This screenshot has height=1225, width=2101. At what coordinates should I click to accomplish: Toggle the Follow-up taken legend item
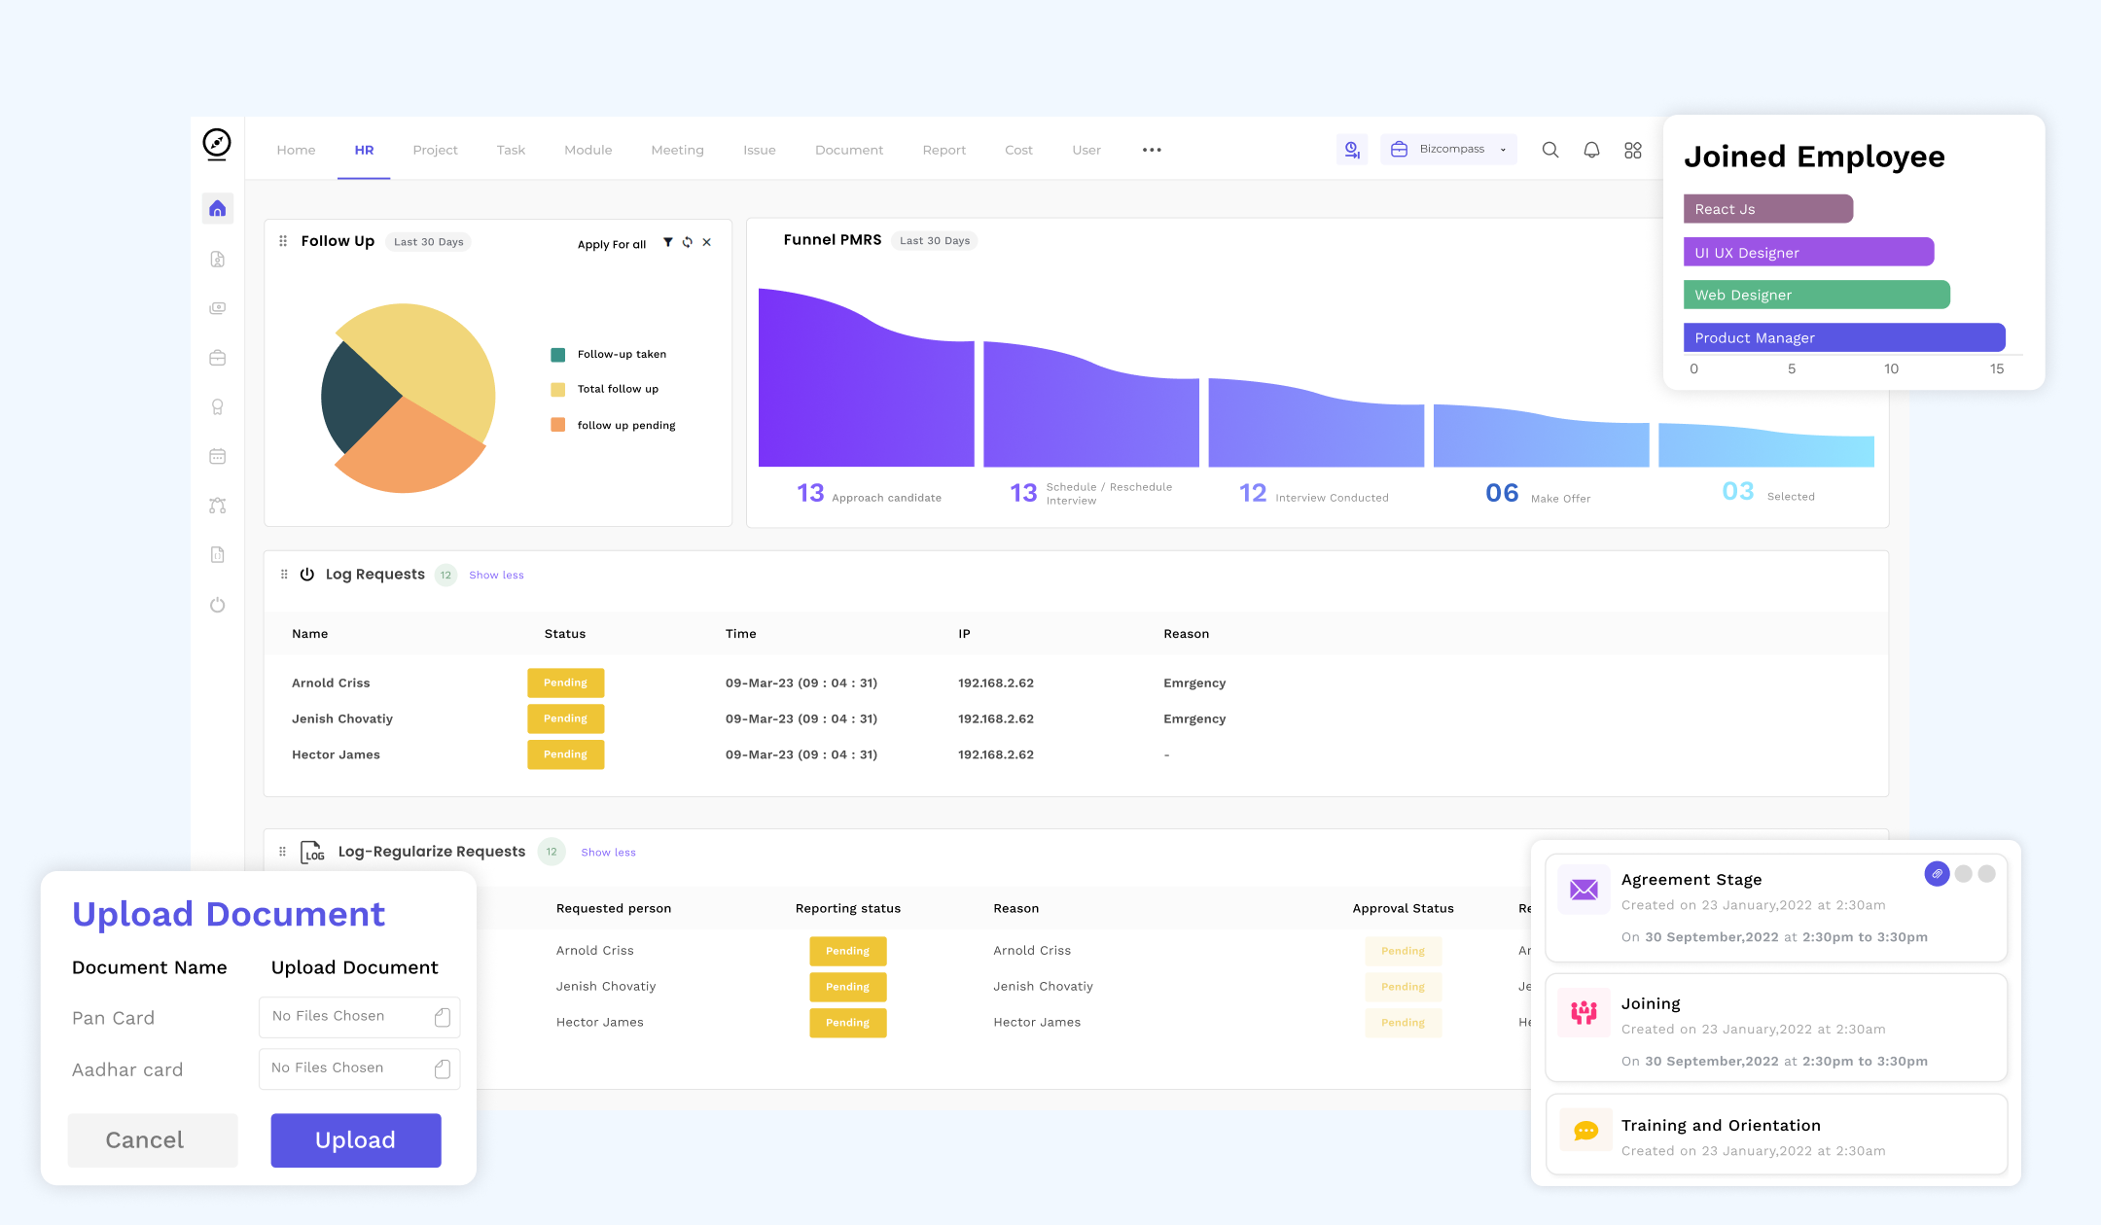point(609,354)
